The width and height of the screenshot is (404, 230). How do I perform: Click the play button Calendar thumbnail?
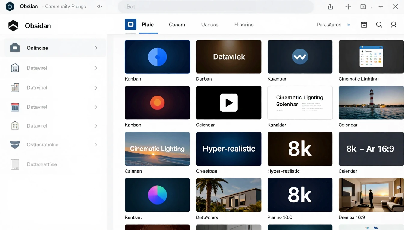coord(229,103)
